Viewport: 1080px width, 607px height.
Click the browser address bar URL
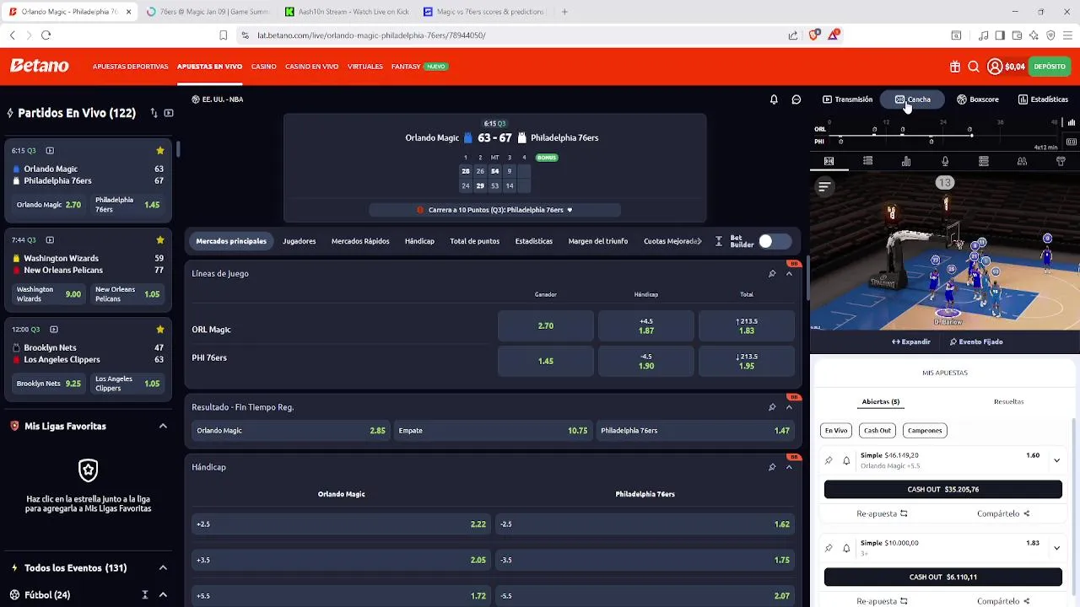(371, 35)
